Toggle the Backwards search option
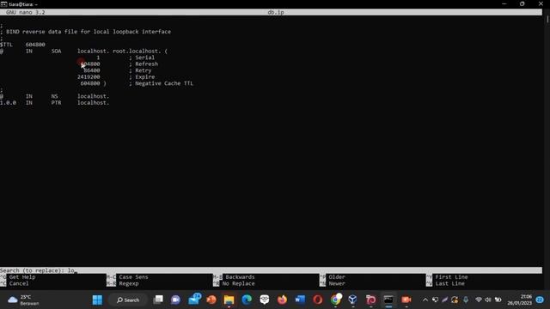 pyautogui.click(x=234, y=276)
